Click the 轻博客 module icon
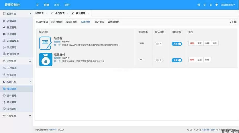The width and height of the screenshot is (239, 133). point(46,43)
